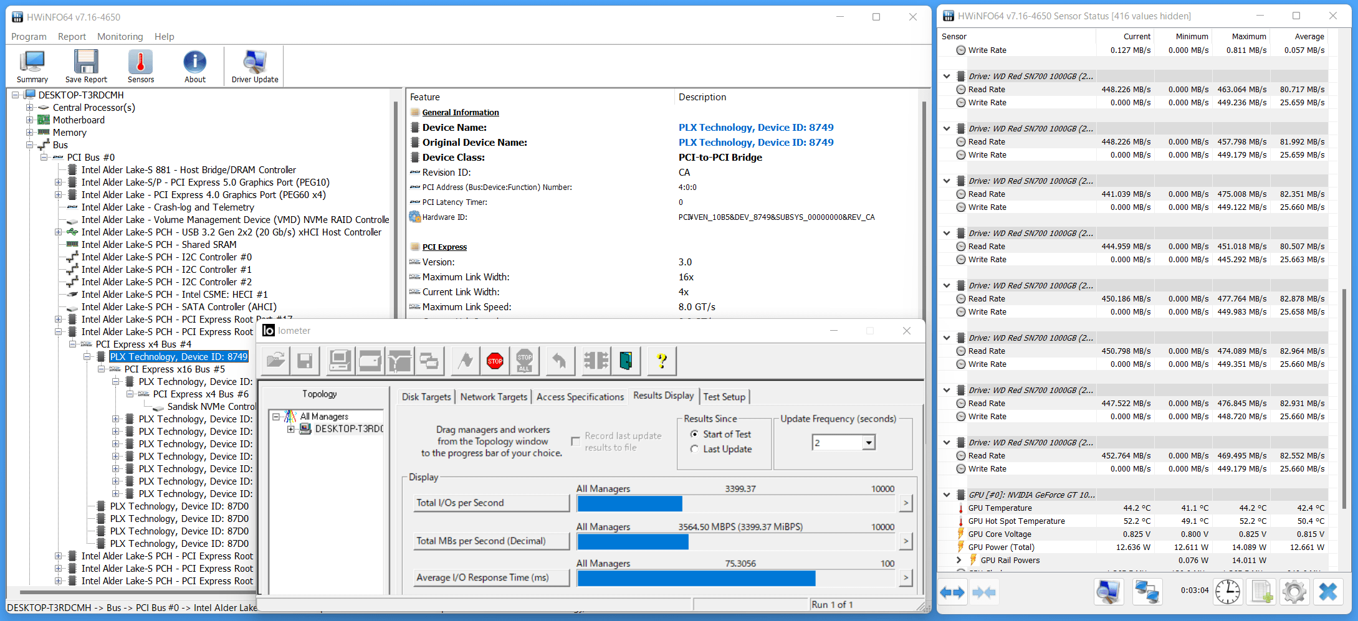This screenshot has height=621, width=1358.
Task: Click the Total I/Os per Second button
Action: point(492,503)
